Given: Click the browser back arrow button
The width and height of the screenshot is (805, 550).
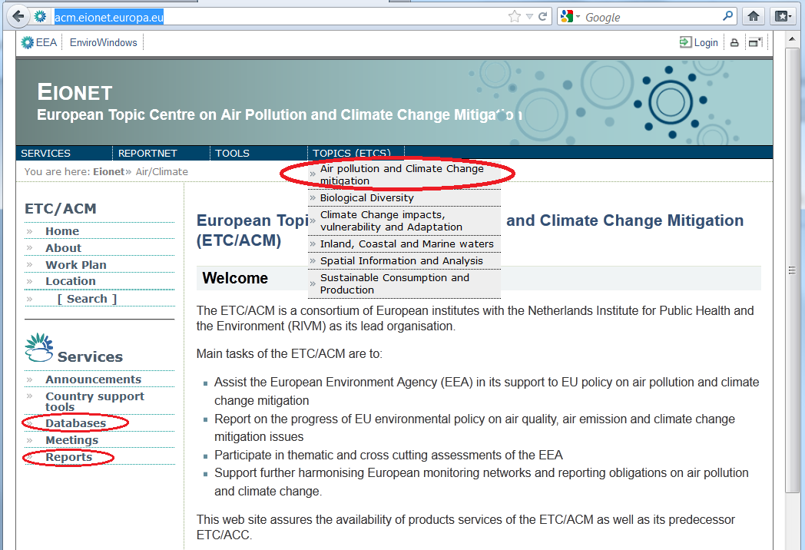Looking at the screenshot, I should coord(18,16).
